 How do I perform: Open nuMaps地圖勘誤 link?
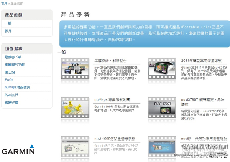[x=17, y=87]
